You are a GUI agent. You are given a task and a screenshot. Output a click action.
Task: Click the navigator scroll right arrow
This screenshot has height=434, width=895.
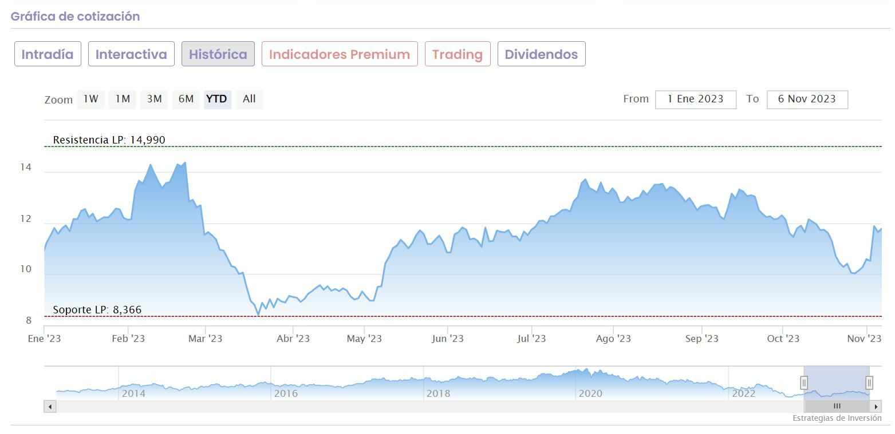(x=876, y=407)
